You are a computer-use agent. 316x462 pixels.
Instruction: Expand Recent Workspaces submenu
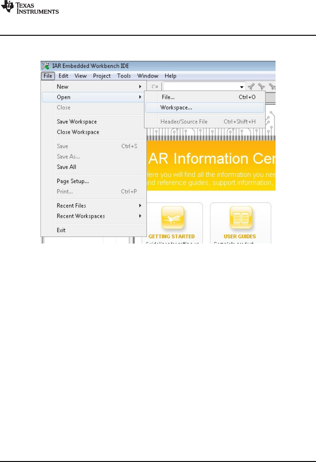93,216
